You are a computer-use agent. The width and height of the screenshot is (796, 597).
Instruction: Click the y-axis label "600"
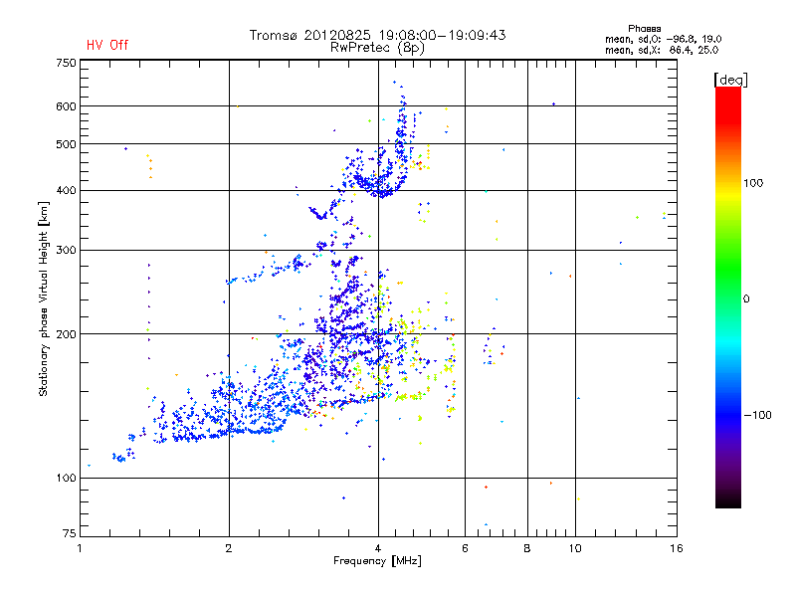coord(66,106)
